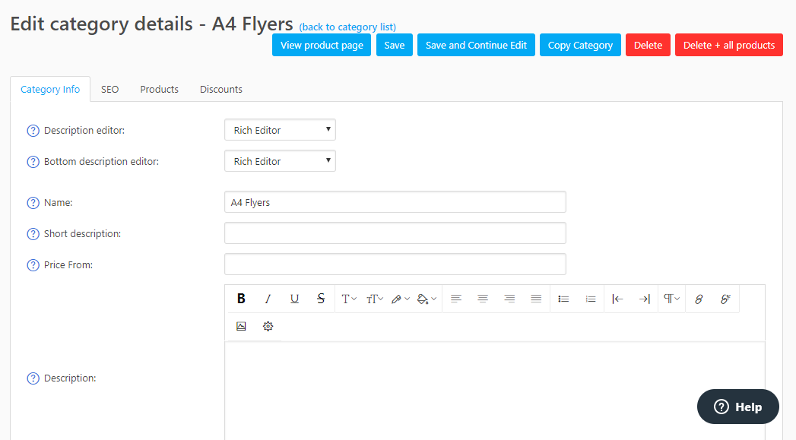Image resolution: width=796 pixels, height=440 pixels.
Task: Insert a hyperlink using link icon
Action: 699,299
